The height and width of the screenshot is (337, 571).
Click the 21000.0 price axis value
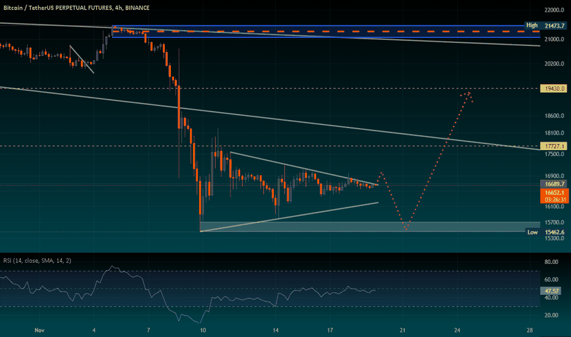(x=554, y=39)
